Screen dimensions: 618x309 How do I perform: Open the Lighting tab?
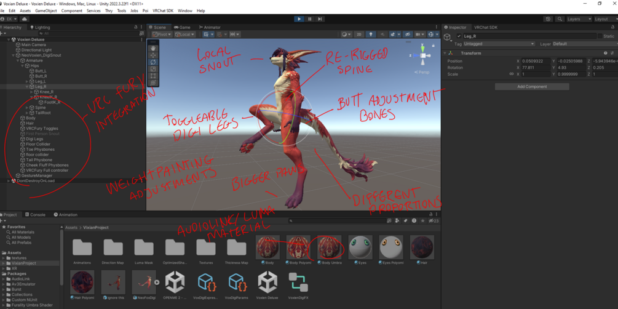point(40,27)
